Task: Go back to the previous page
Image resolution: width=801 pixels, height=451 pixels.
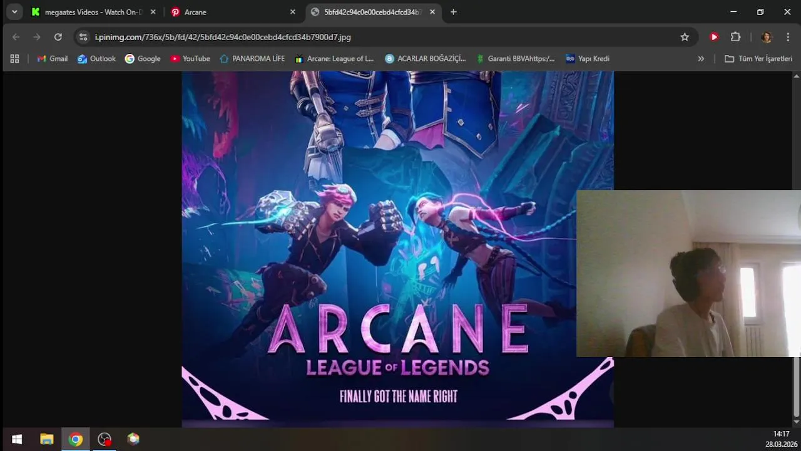Action: pyautogui.click(x=16, y=37)
